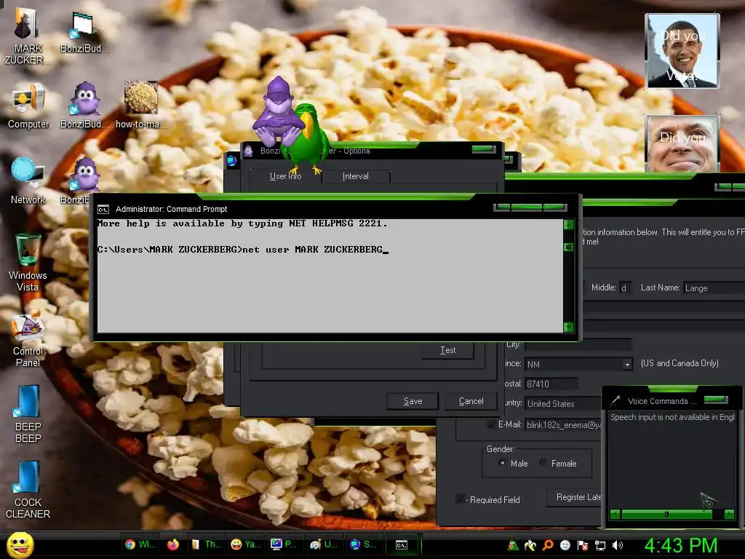Click the Save button in Options dialog

[x=413, y=401]
